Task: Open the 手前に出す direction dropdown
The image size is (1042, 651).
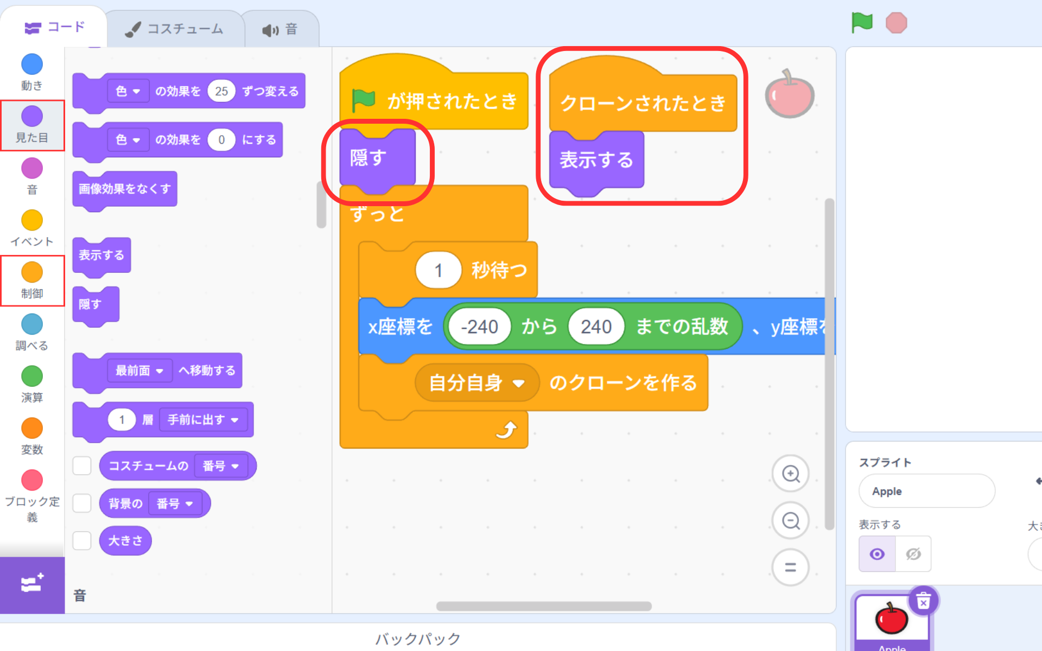Action: point(203,419)
